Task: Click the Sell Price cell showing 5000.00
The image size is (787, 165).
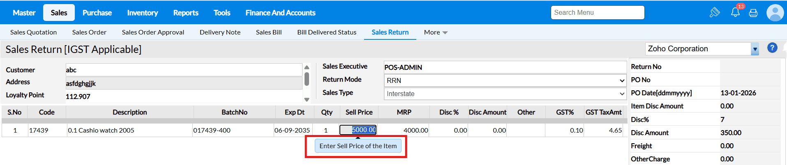Action: (358, 130)
